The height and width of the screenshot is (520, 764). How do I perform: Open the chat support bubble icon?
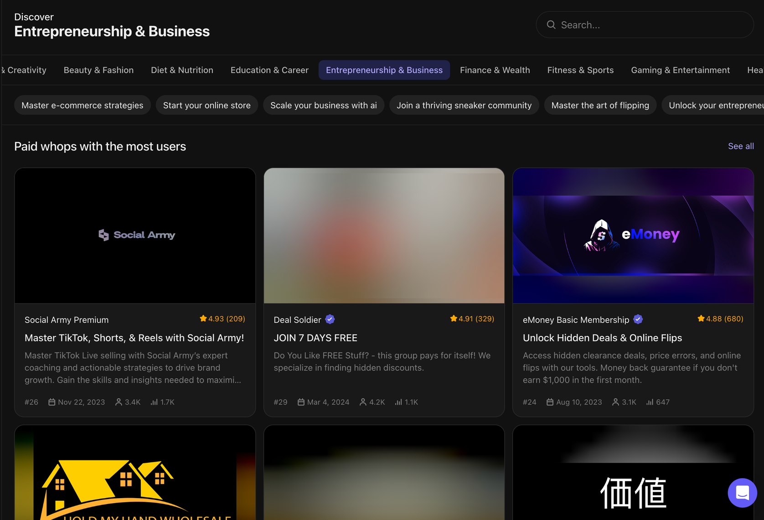[x=742, y=493]
